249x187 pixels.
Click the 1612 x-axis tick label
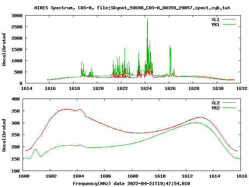pos(187,176)
